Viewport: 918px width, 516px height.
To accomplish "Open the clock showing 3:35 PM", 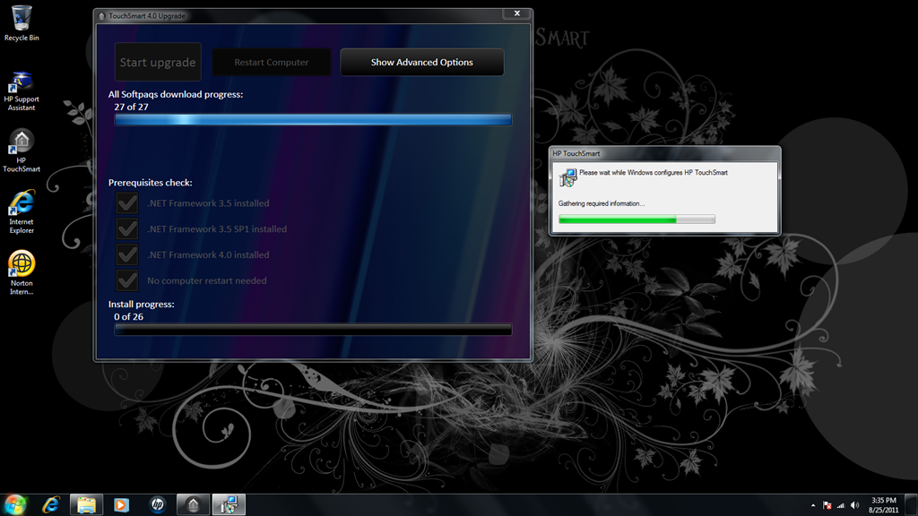I will click(883, 505).
